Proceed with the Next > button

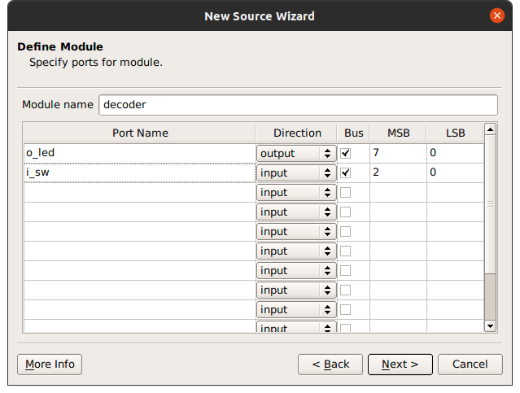click(x=400, y=365)
